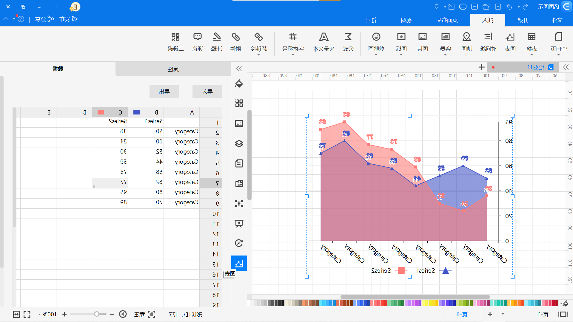Toggle fit-to-width view in status bar
The image size is (573, 322).
(16, 314)
